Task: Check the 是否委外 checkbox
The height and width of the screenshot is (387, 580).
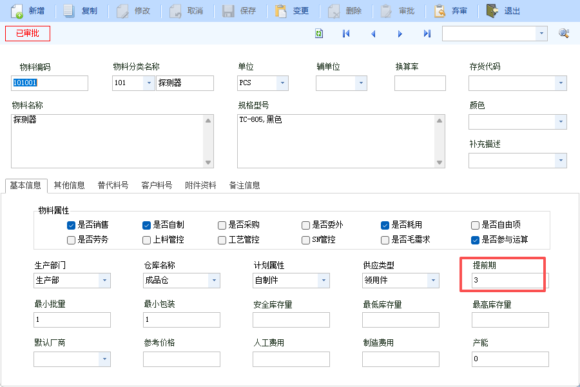Action: tap(305, 225)
